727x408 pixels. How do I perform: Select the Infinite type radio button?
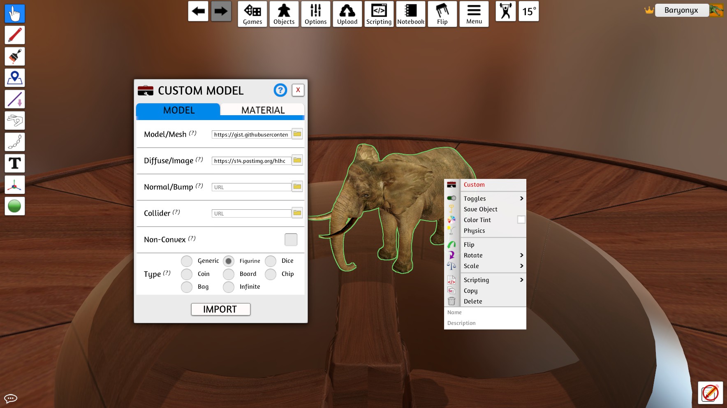coord(229,287)
